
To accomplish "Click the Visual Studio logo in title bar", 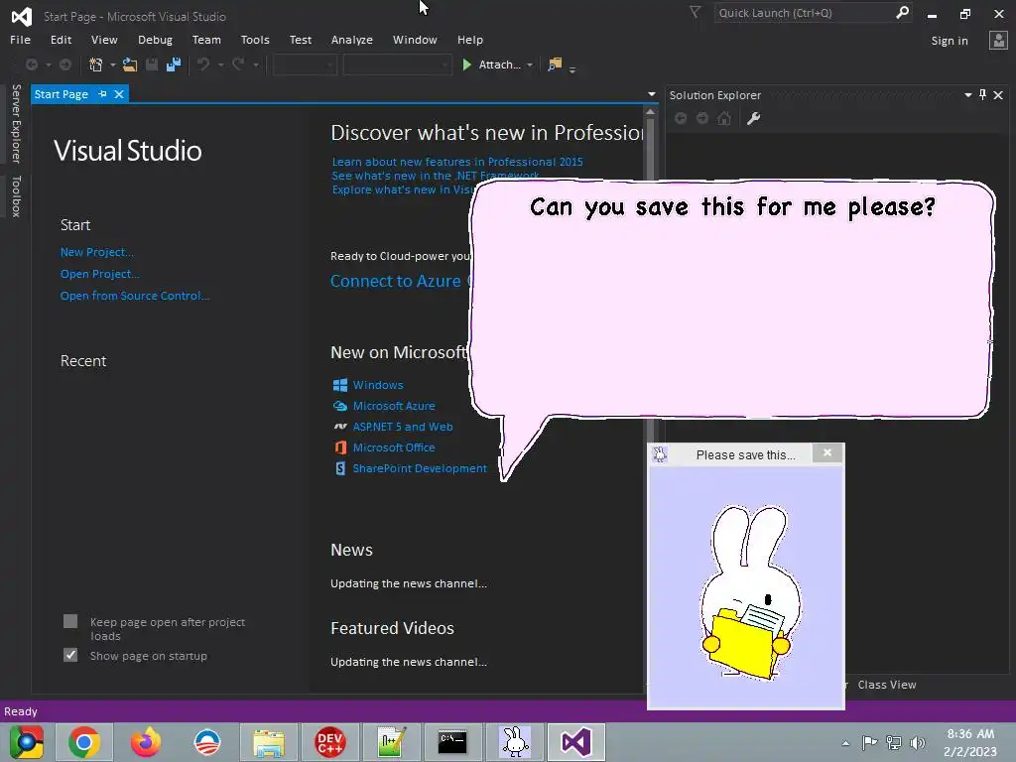I will tap(22, 16).
